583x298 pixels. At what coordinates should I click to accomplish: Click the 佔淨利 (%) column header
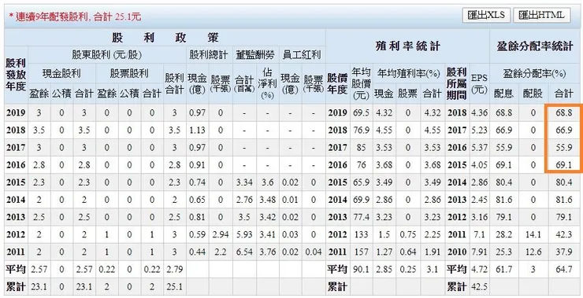(266, 83)
